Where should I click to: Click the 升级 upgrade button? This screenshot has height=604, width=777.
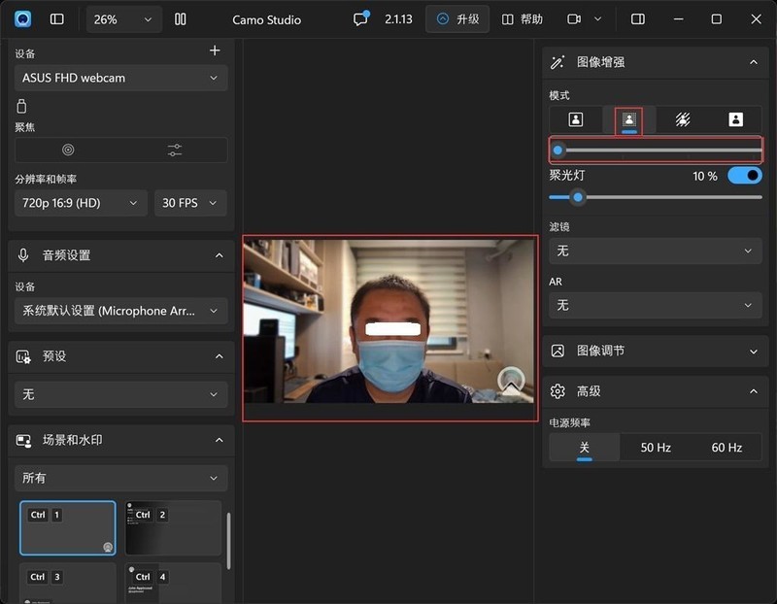click(457, 19)
